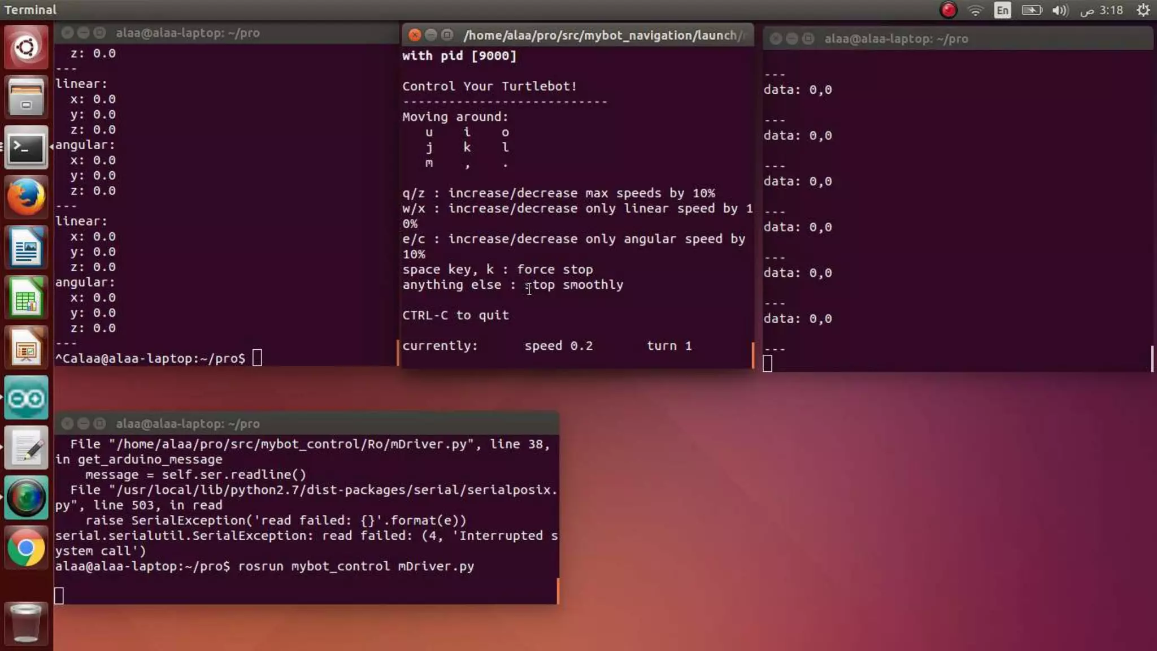Open the Files manager in launcher
Viewport: 1157px width, 651px height.
(x=26, y=97)
